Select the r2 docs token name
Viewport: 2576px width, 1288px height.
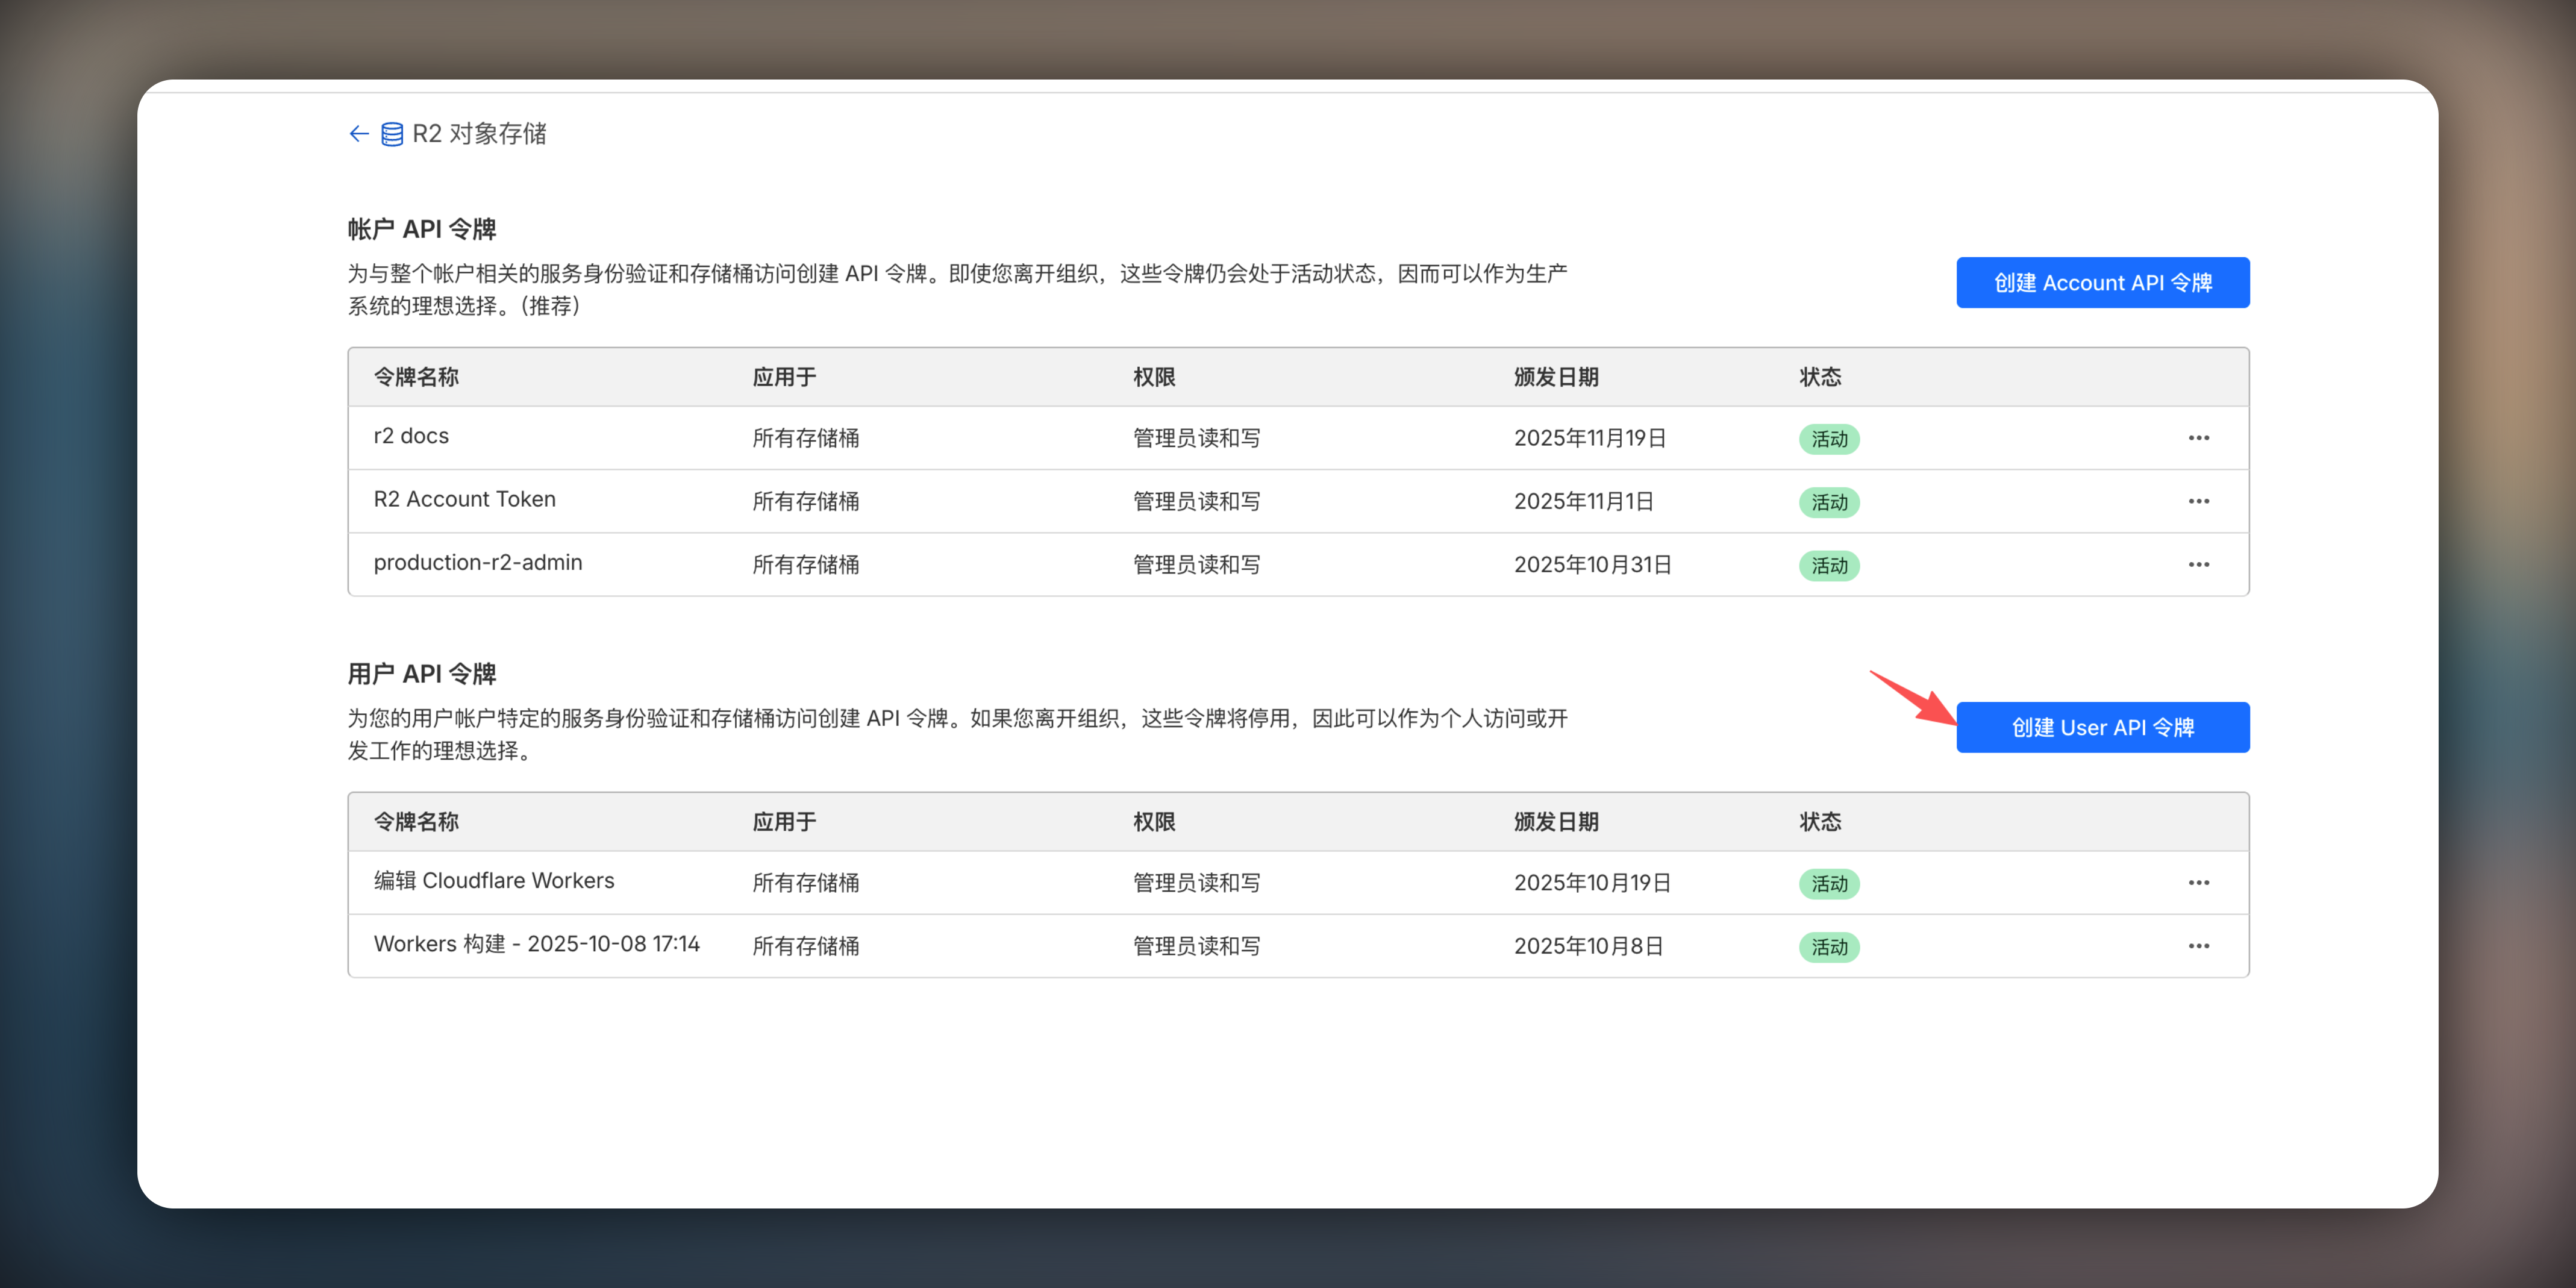tap(411, 437)
